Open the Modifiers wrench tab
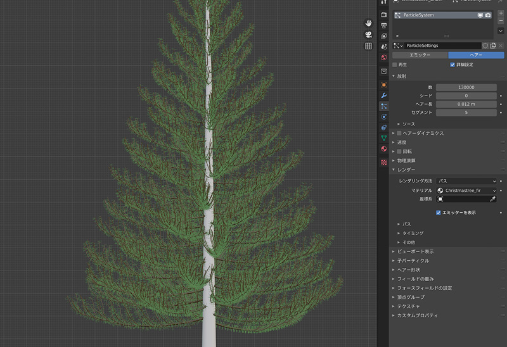507x347 pixels. point(383,96)
